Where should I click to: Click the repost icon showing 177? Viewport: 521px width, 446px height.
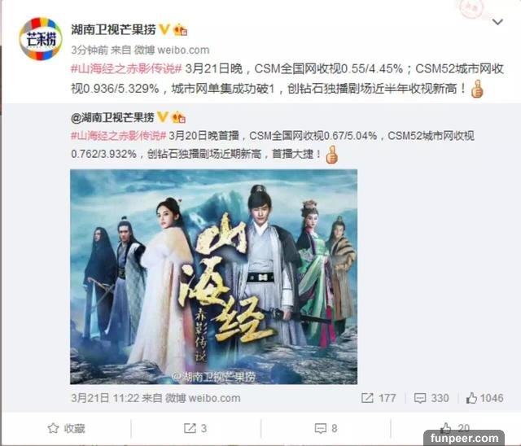point(379,398)
